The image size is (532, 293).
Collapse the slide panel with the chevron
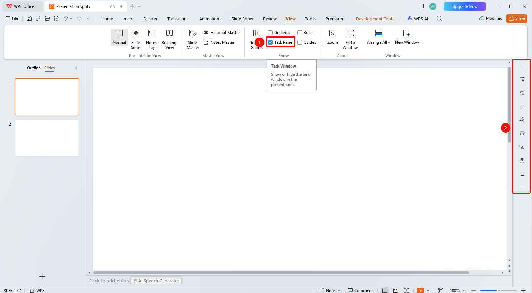[76, 68]
